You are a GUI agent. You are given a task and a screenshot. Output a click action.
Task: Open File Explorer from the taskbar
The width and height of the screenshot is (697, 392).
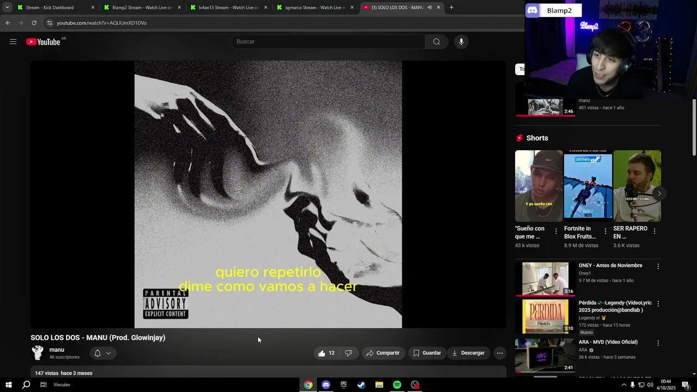pos(379,385)
